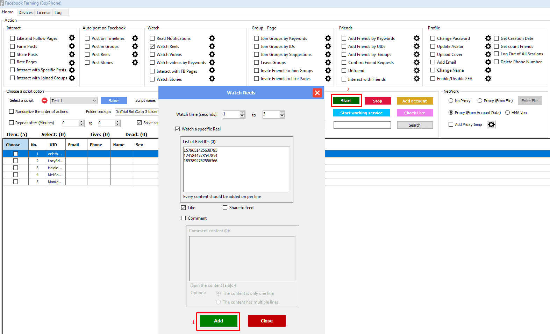This screenshot has height=334, width=550.
Task: Decrease watch time maximum seconds
Action: [282, 116]
